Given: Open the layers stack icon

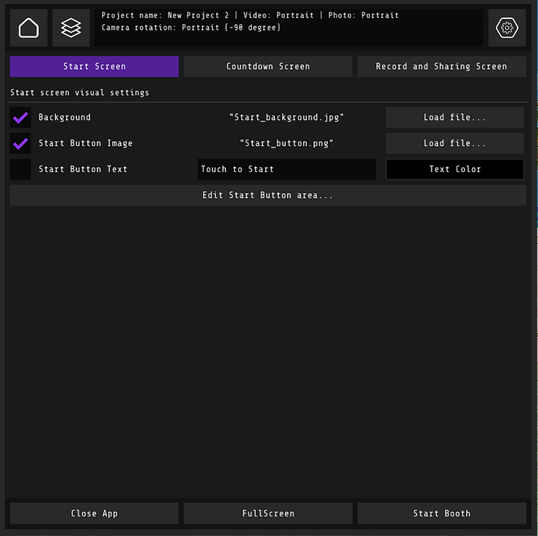Looking at the screenshot, I should [71, 28].
